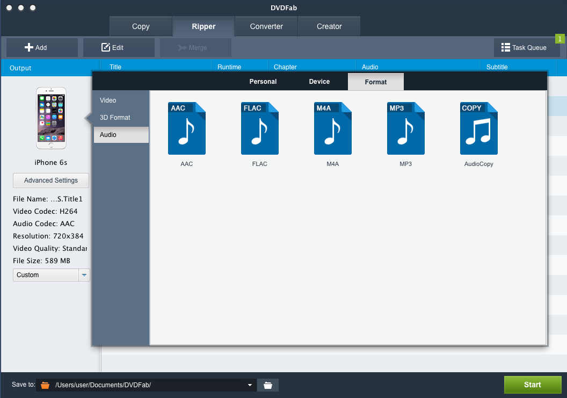The width and height of the screenshot is (567, 398).
Task: Start the ripping process
Action: [x=533, y=385]
